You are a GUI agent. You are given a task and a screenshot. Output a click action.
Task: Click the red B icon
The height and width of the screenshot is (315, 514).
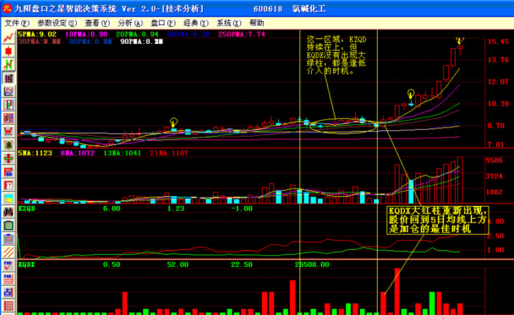pyautogui.click(x=8, y=185)
